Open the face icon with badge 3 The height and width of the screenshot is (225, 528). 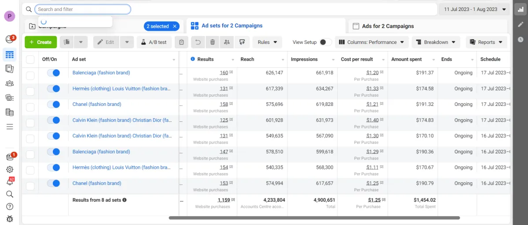coord(10,40)
